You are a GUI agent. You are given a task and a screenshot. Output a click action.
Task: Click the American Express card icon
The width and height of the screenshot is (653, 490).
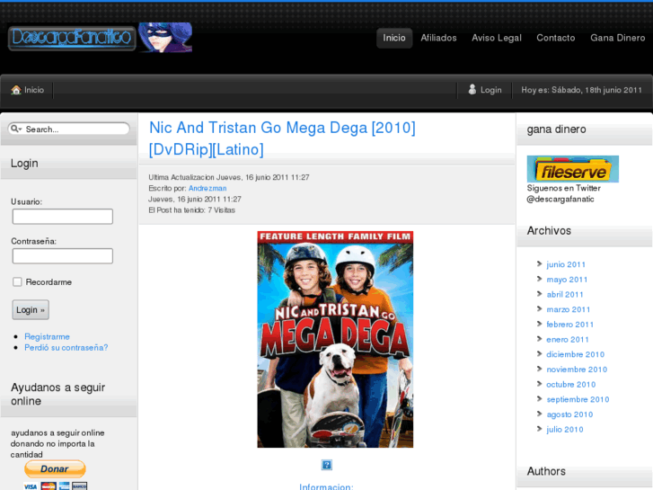click(x=64, y=486)
